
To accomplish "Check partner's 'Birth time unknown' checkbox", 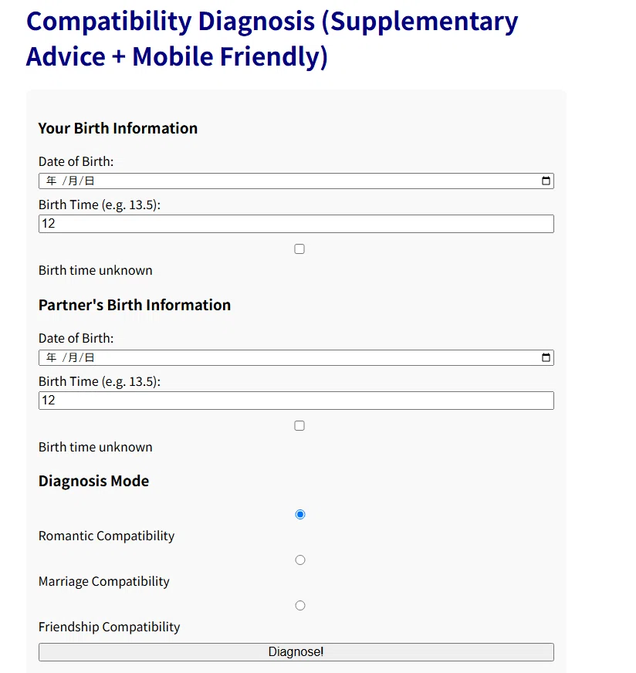I will point(299,426).
